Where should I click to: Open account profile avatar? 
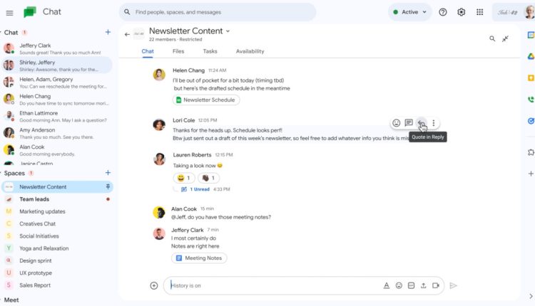529,12
